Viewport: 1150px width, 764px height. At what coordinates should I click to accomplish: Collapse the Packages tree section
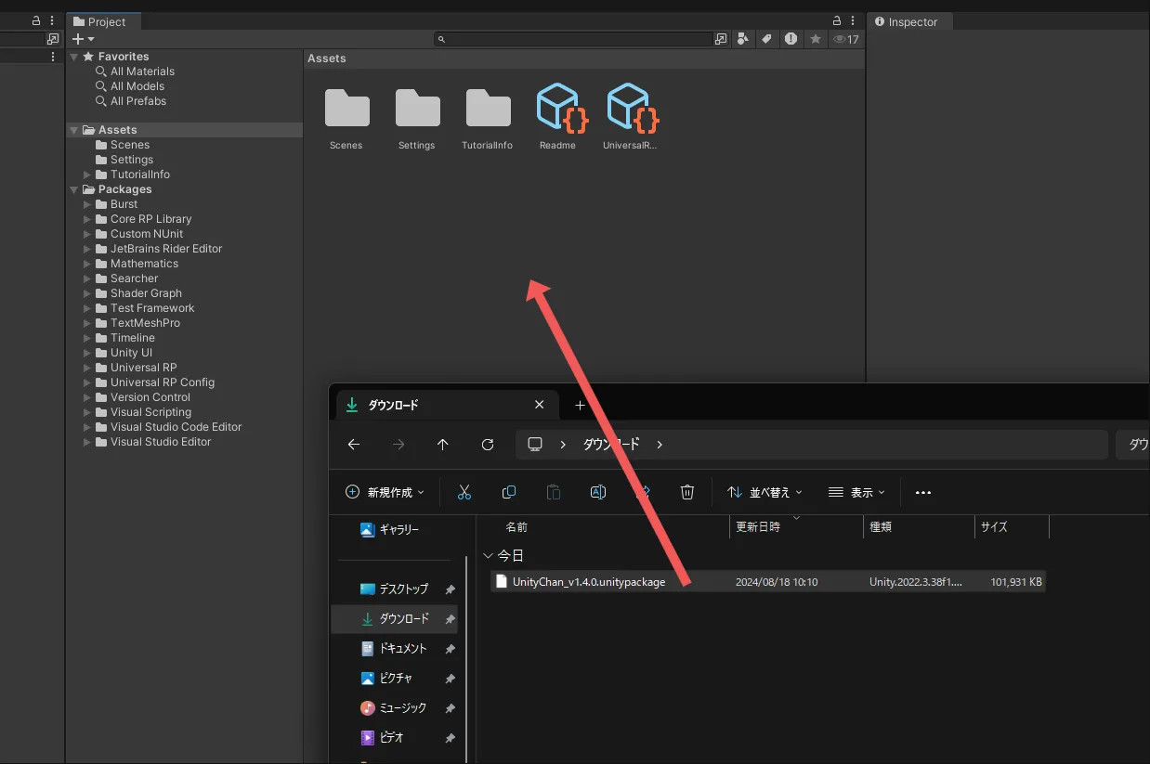click(74, 189)
